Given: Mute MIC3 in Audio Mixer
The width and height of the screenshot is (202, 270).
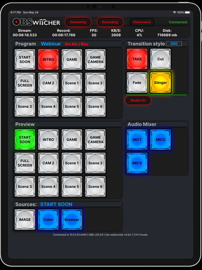Looking at the screenshot, I should click(x=137, y=163).
